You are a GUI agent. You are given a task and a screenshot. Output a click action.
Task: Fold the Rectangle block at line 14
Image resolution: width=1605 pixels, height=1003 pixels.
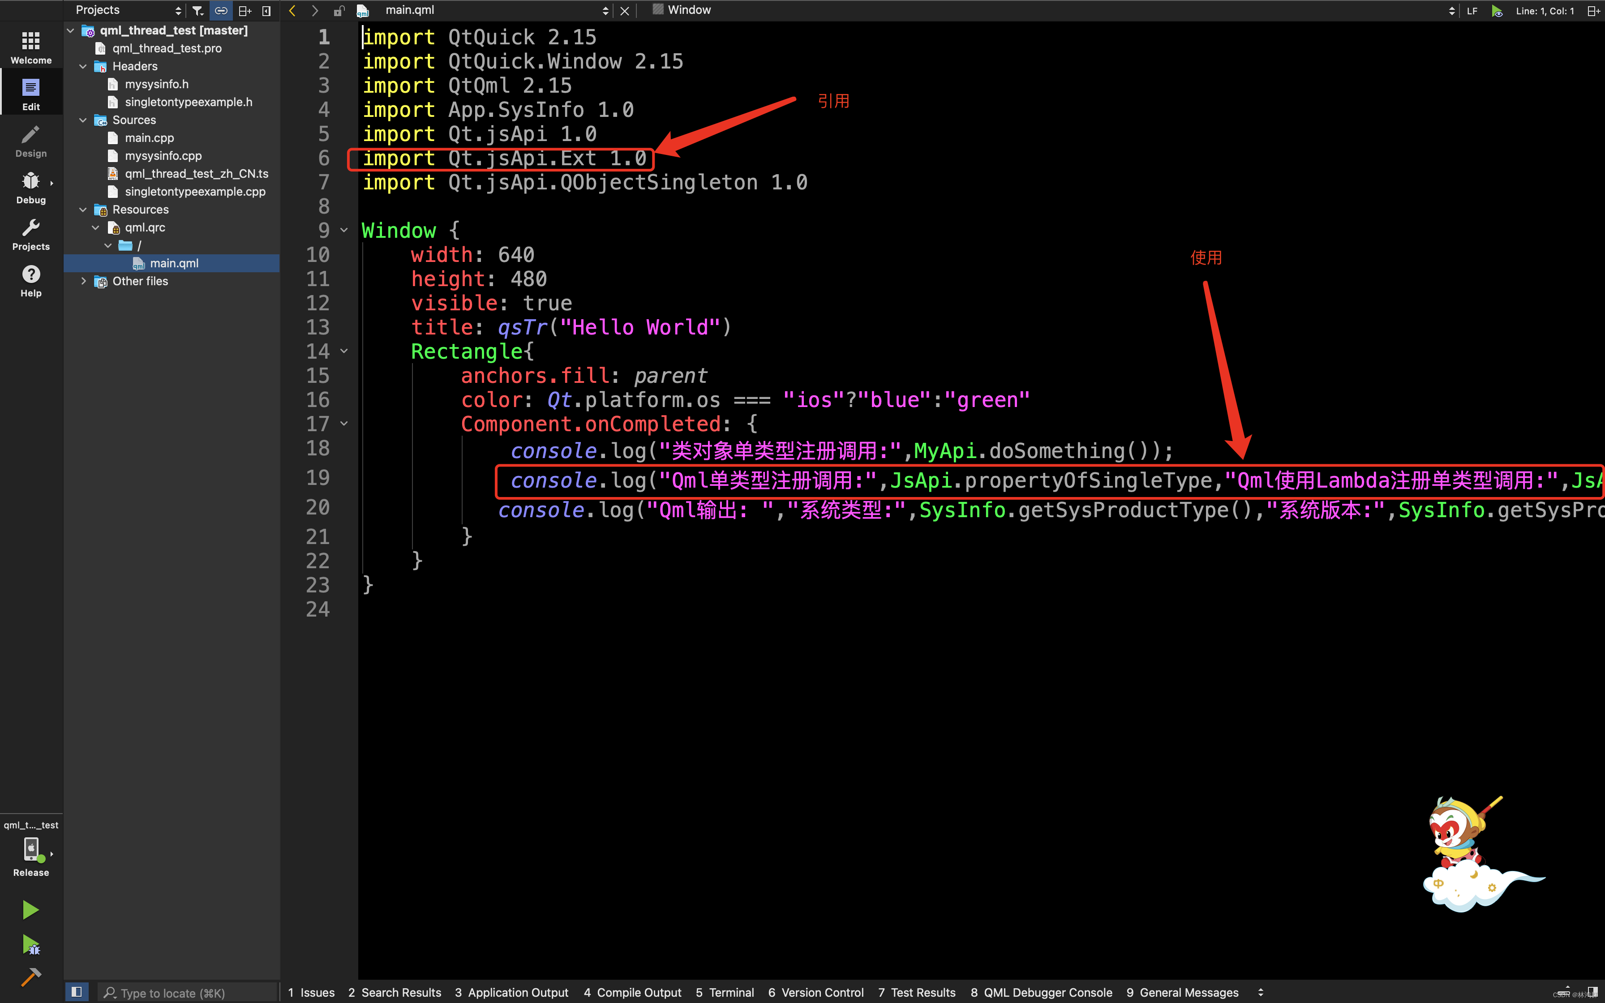pyautogui.click(x=344, y=351)
